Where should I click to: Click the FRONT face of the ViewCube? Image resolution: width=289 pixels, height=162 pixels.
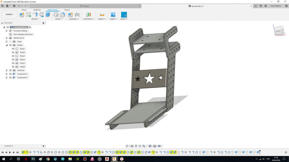click(278, 31)
